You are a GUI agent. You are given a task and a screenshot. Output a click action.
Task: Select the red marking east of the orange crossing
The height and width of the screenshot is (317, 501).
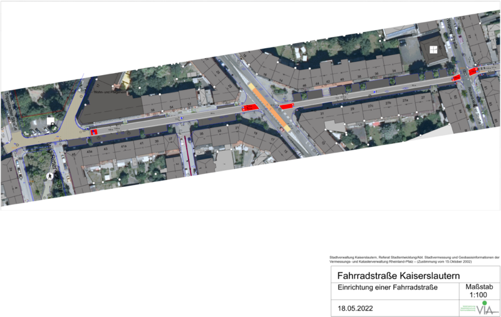pyautogui.click(x=287, y=107)
